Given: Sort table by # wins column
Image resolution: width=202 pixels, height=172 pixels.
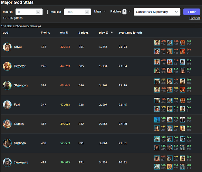Looking at the screenshot, I should tap(45, 33).
